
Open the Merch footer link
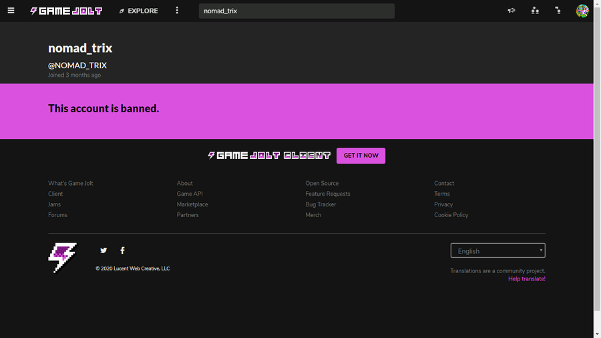tap(314, 215)
